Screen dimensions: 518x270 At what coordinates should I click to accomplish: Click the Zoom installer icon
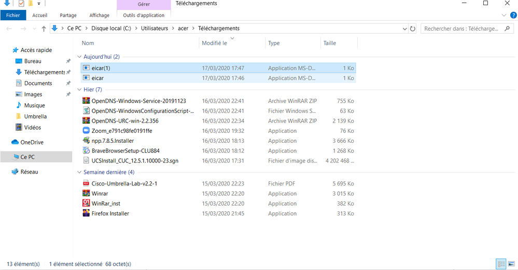(x=86, y=130)
